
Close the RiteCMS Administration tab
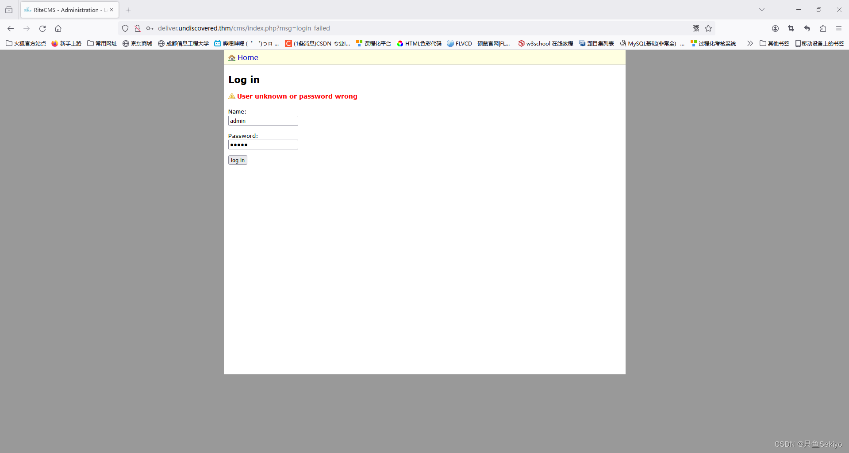pos(111,10)
